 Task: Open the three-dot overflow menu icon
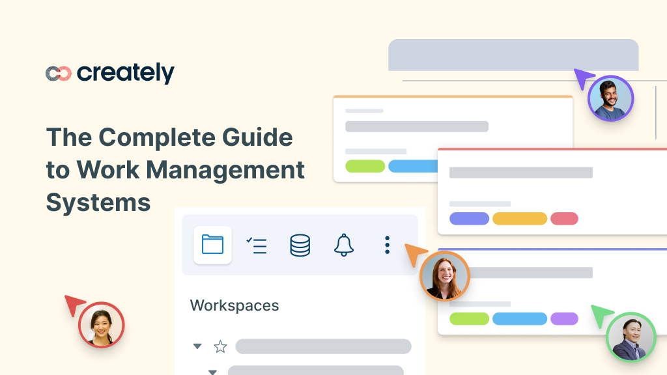coord(387,245)
